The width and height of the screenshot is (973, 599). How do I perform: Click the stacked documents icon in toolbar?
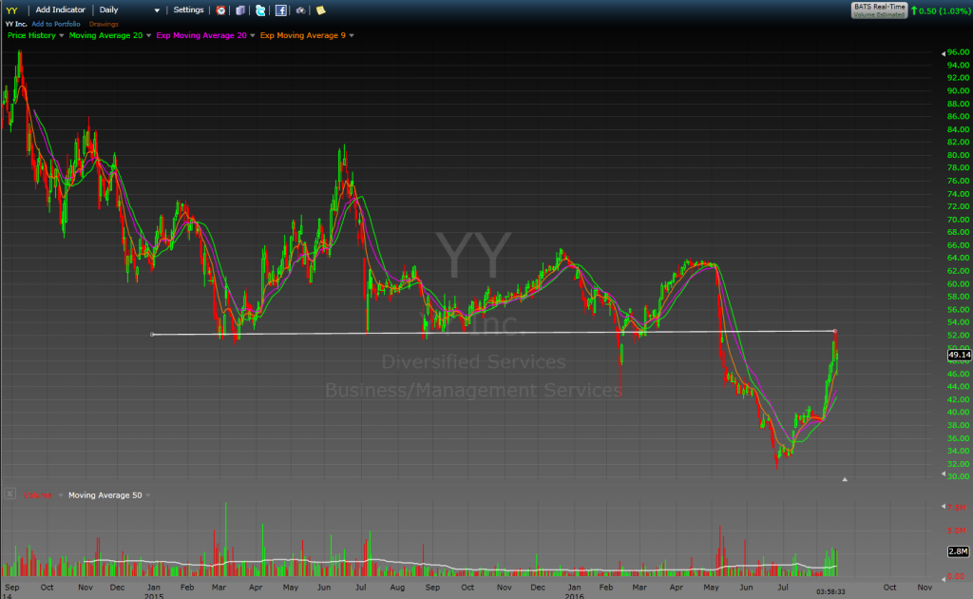pos(239,10)
